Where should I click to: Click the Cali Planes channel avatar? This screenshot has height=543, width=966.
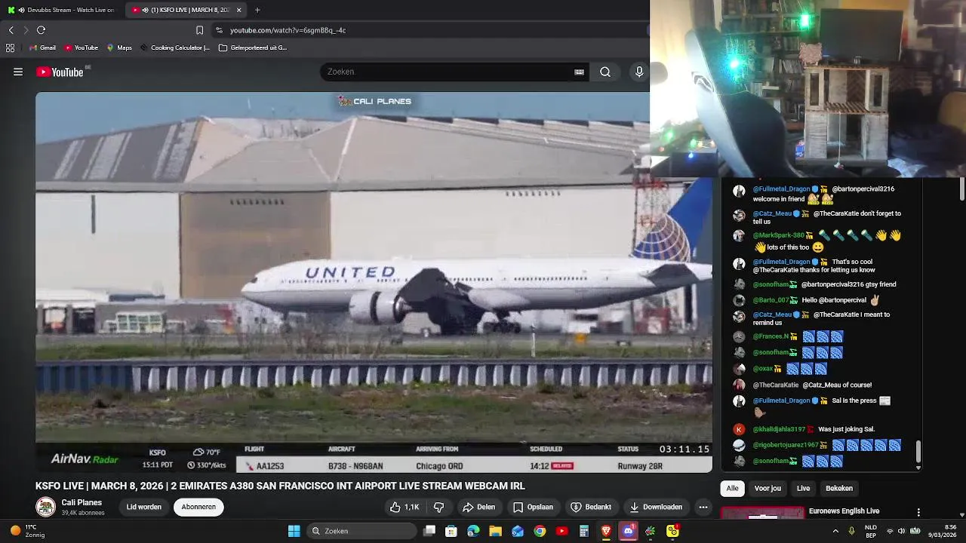point(45,507)
